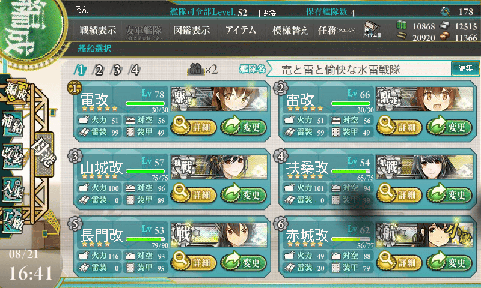Open the 改装 remodel sidebar icon
Viewport: 481px width, 288px height.
tap(13, 155)
